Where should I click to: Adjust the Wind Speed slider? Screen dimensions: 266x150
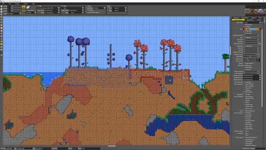(x=250, y=57)
